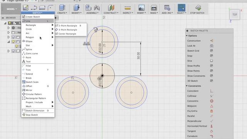The width and height of the screenshot is (247, 139).
Task: Toggle the 3D Sketch checkbox
Action: tap(211, 81)
